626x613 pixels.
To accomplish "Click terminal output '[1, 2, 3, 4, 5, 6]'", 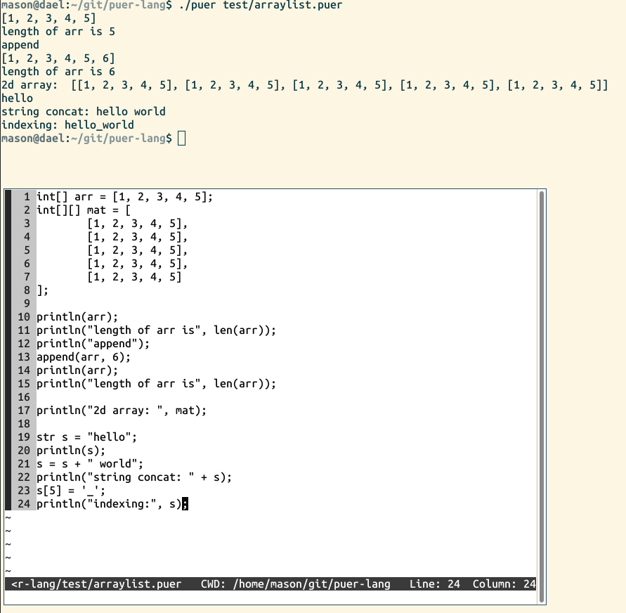I will (x=58, y=58).
